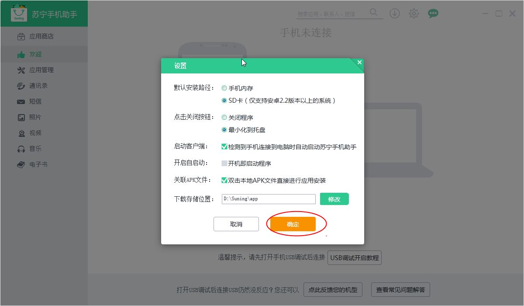Open the download manager arrow icon
The height and width of the screenshot is (306, 524).
click(x=395, y=14)
